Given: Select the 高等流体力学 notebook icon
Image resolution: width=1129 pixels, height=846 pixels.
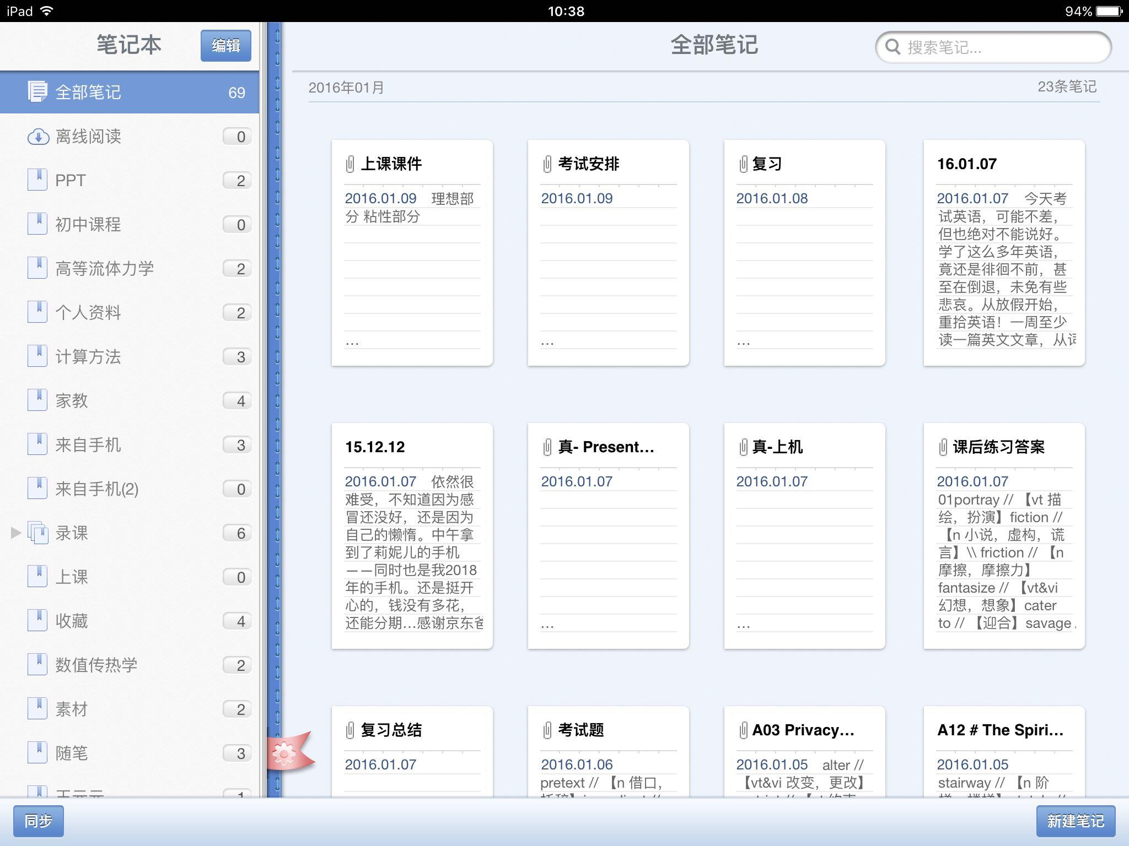Looking at the screenshot, I should coord(37,268).
